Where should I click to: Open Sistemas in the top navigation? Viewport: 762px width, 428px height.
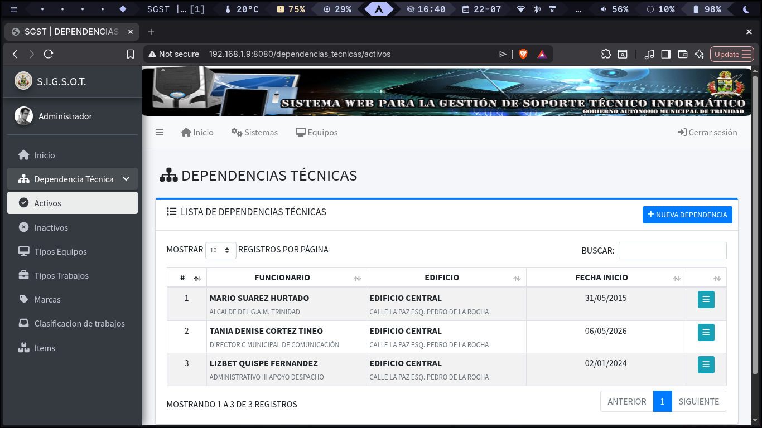[254, 133]
